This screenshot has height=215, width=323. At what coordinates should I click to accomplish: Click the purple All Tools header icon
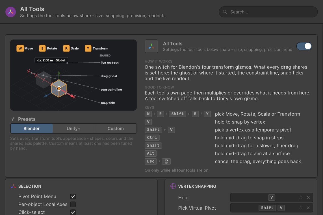[10, 12]
